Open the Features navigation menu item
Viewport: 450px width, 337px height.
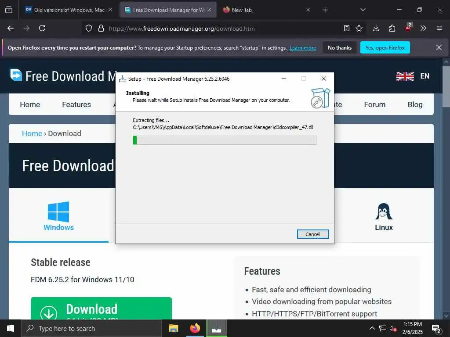(x=76, y=104)
